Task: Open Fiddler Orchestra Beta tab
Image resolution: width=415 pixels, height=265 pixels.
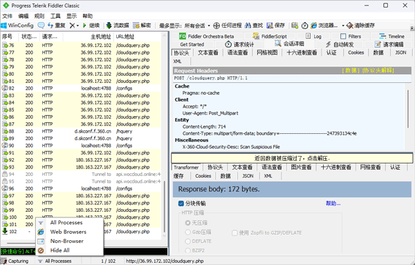Action: (207, 37)
